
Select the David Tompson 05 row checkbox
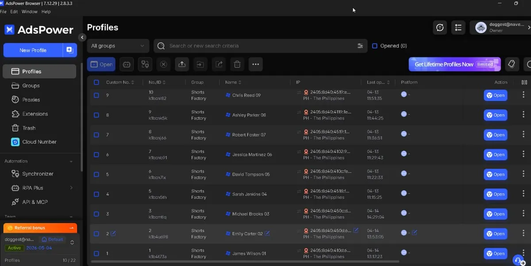pyautogui.click(x=96, y=175)
